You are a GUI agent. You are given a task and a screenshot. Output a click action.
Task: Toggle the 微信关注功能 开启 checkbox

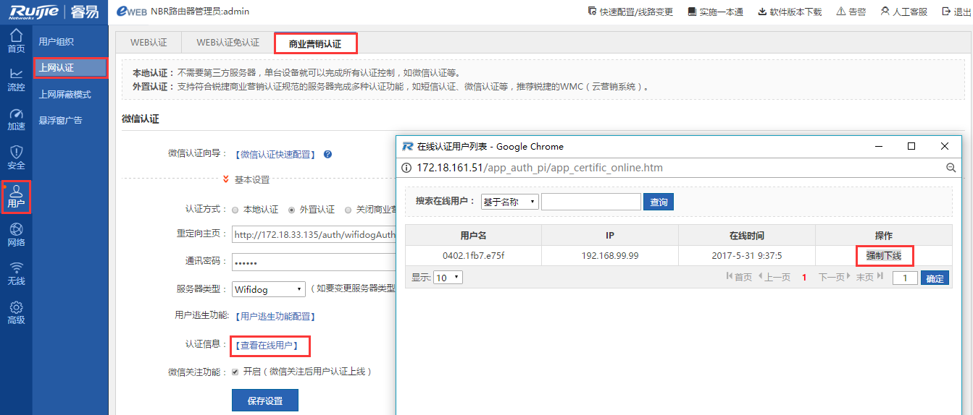[x=235, y=372]
